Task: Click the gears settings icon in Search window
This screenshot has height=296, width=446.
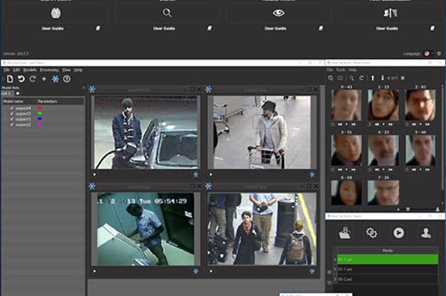Action: click(372, 233)
